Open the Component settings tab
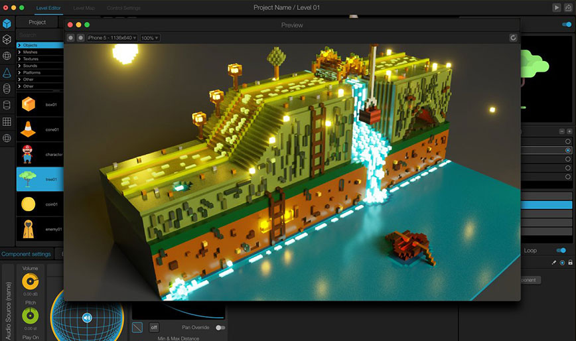This screenshot has height=341, width=576. point(26,254)
